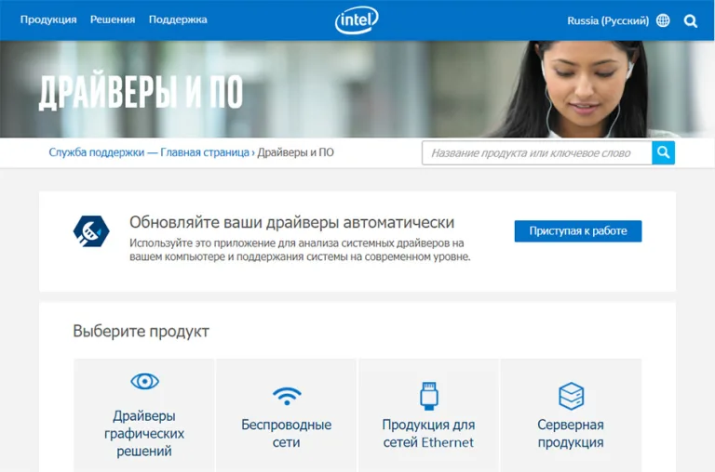Click the Приступая к работе button
Viewport: 715px width, 472px height.
coord(578,231)
